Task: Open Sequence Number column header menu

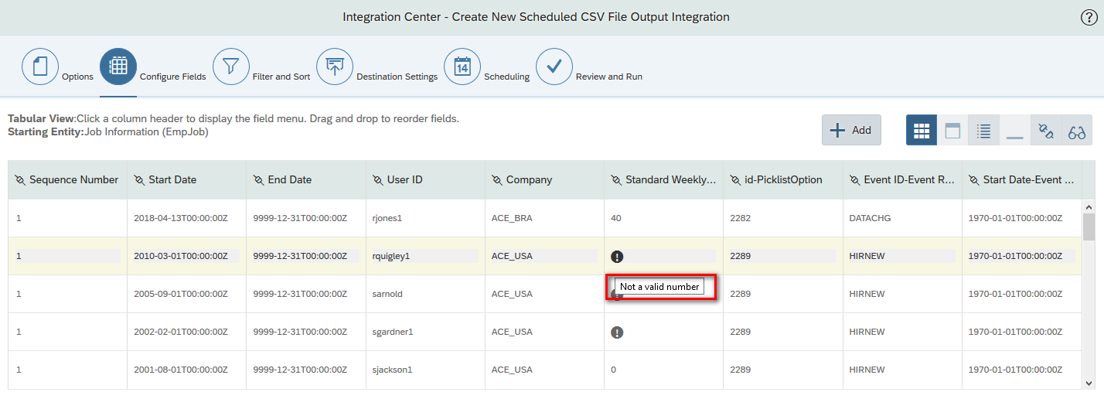Action: (67, 179)
